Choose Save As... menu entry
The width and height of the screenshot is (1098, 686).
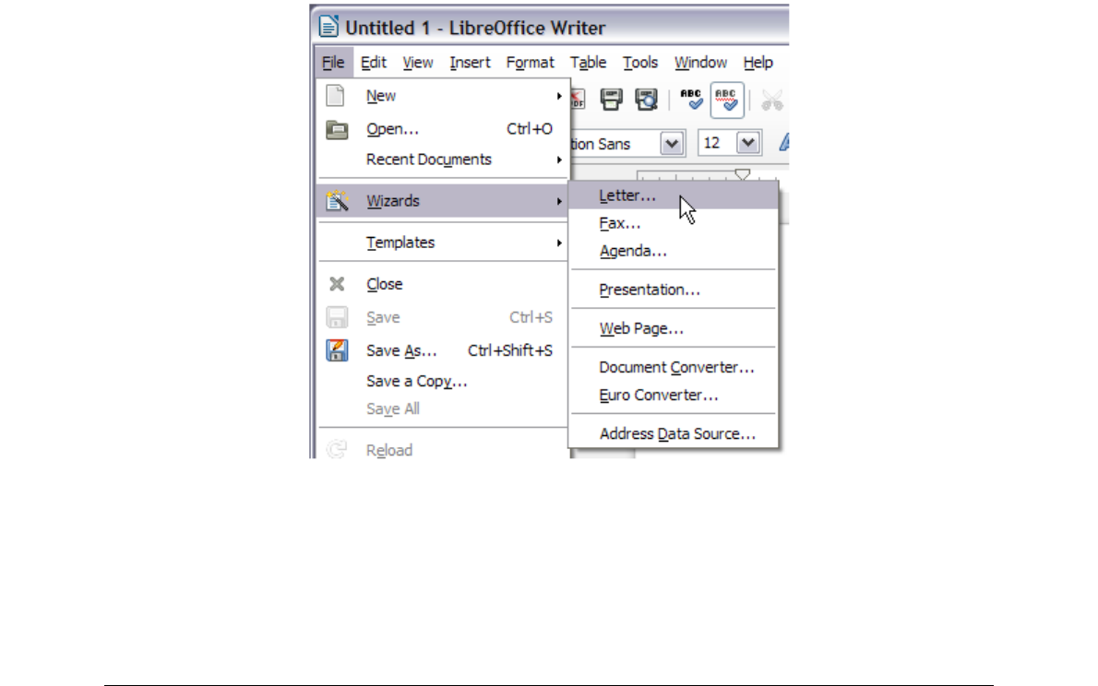(x=443, y=350)
